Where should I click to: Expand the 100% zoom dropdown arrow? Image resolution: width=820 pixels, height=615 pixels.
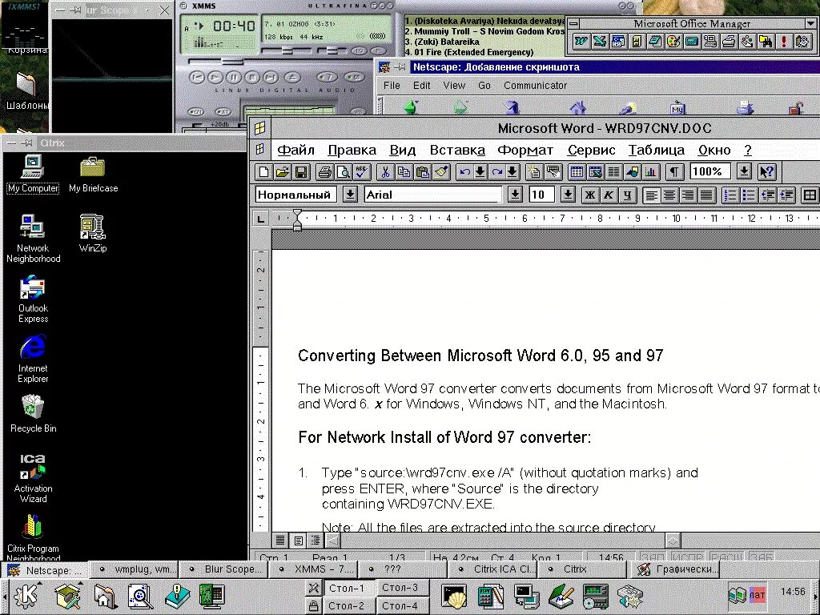[x=744, y=171]
